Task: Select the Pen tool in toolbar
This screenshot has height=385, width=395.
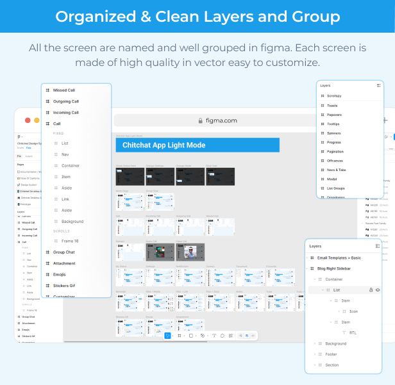Action: (x=203, y=335)
